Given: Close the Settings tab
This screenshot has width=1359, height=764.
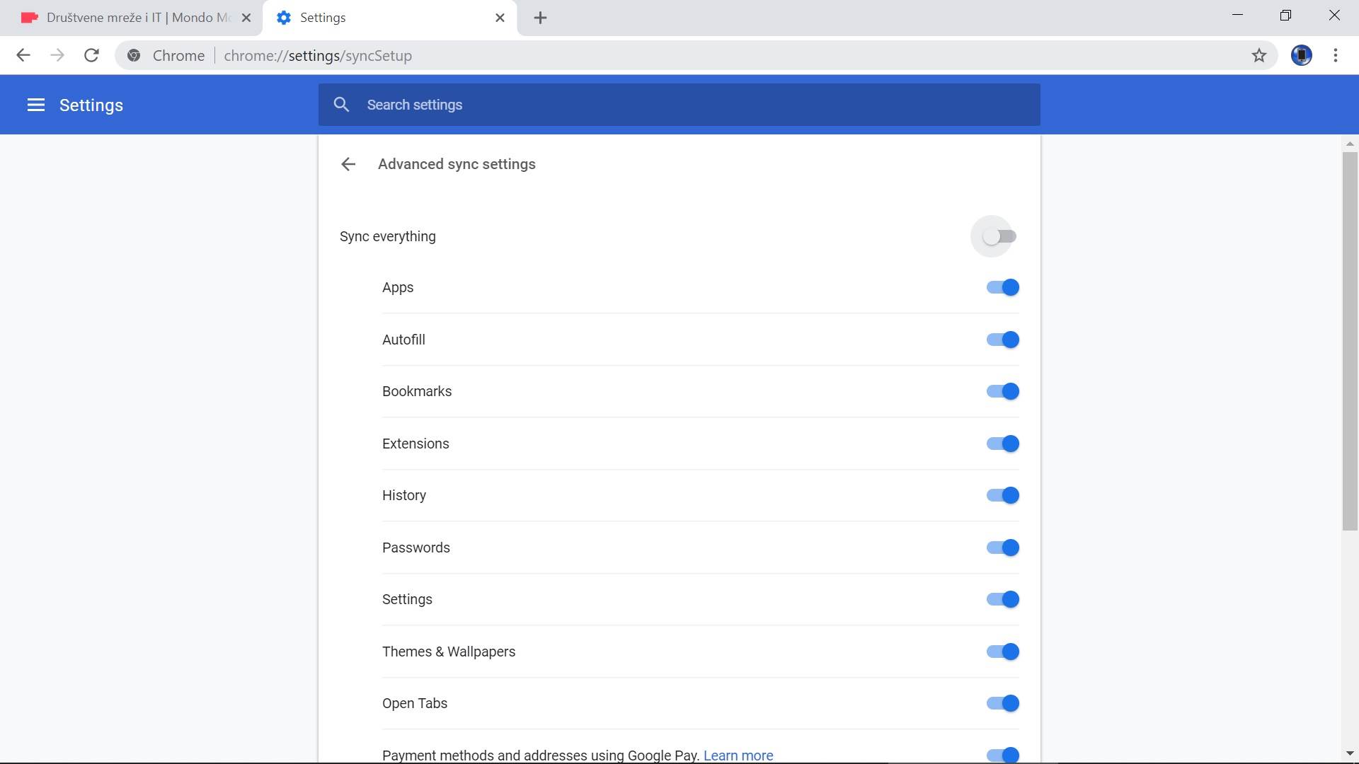Looking at the screenshot, I should (x=500, y=18).
